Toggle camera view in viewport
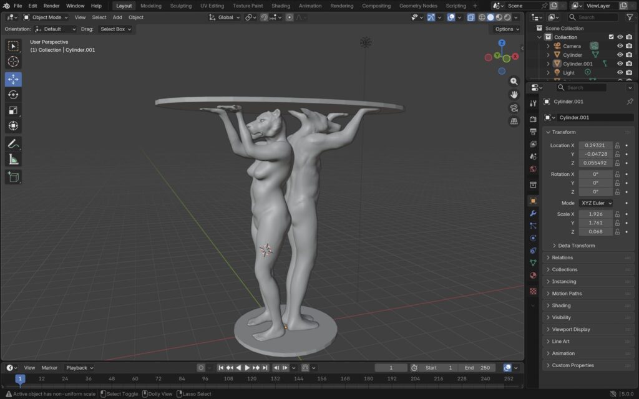This screenshot has height=399, width=639. click(x=514, y=108)
